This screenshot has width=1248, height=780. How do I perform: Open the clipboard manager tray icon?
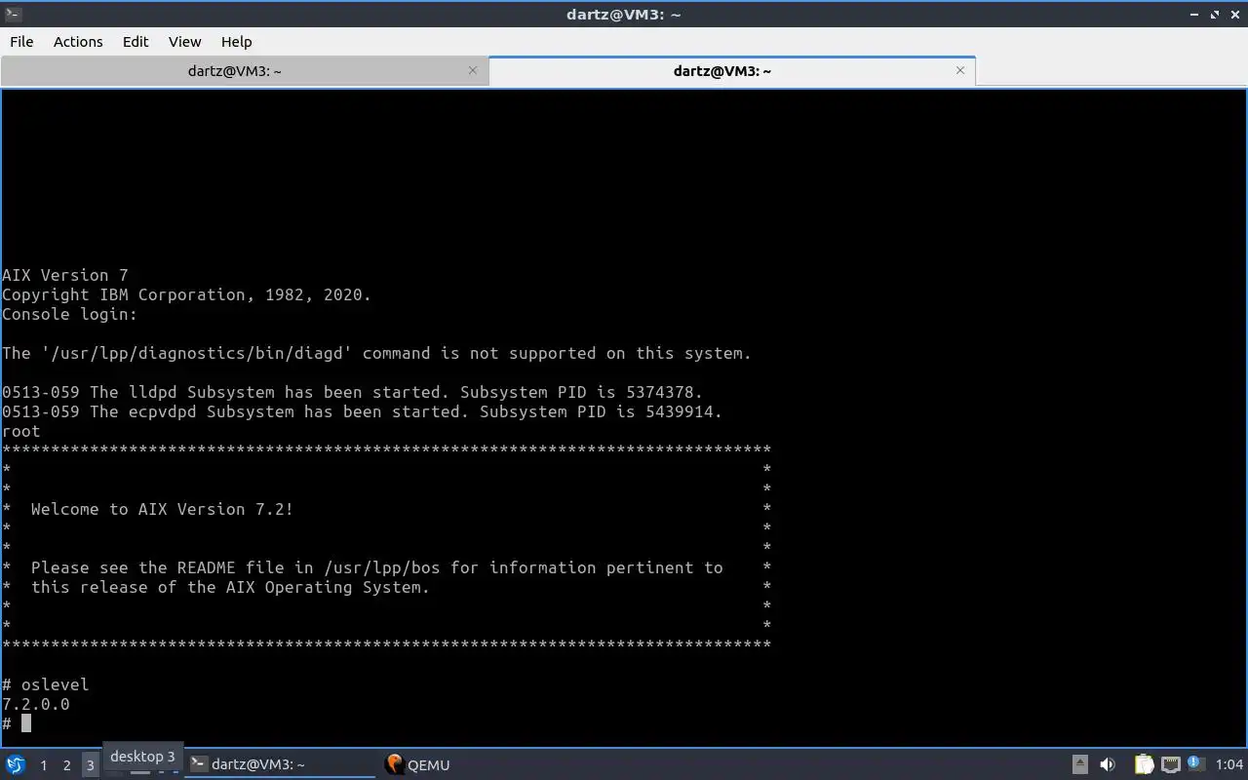coord(1144,764)
